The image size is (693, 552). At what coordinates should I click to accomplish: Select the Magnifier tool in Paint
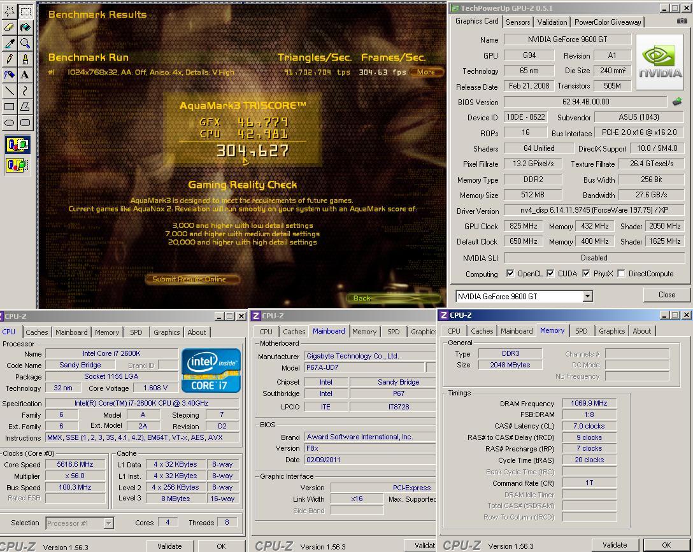tap(25, 43)
